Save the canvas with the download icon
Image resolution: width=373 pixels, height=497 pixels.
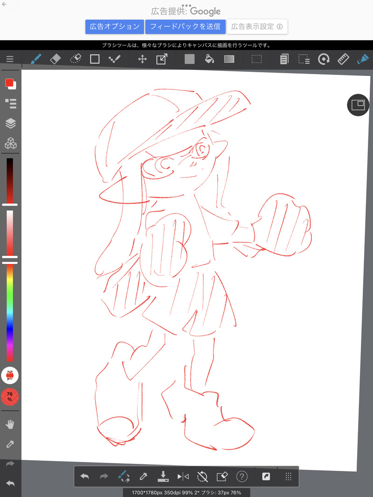(163, 476)
